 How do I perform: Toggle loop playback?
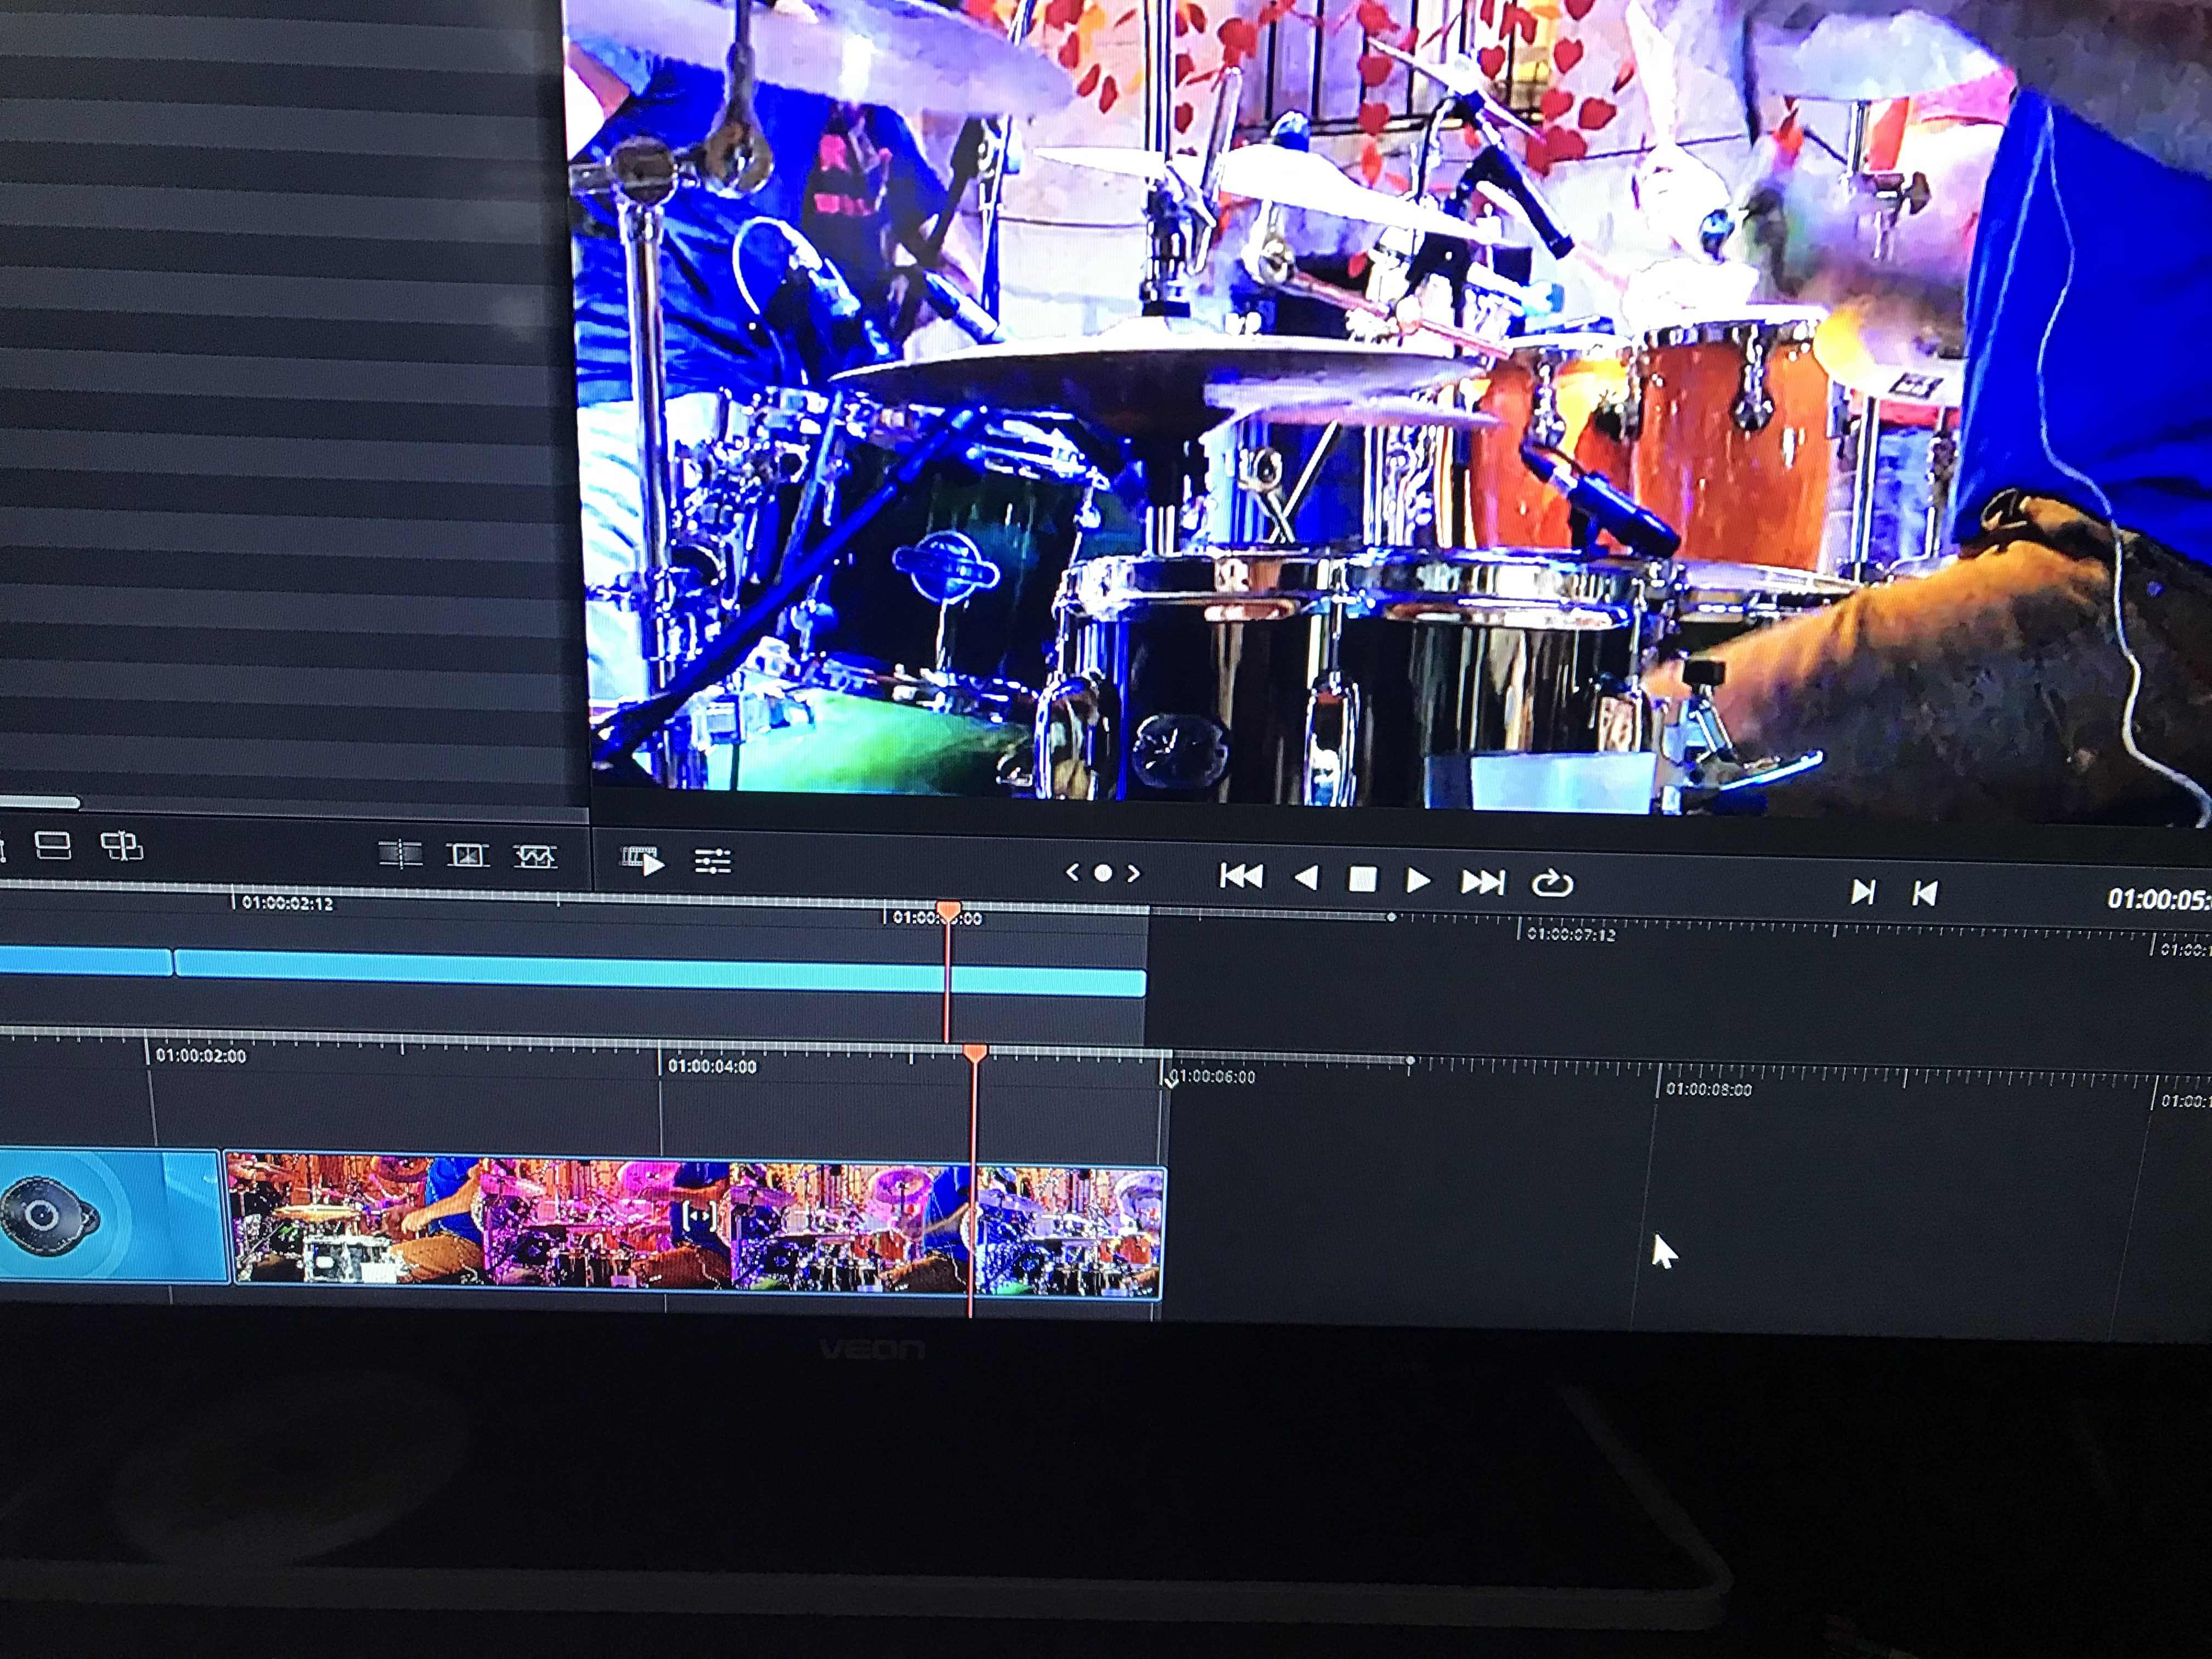1552,884
